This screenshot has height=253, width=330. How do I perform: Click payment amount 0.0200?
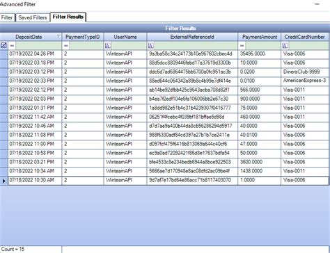tap(260, 72)
